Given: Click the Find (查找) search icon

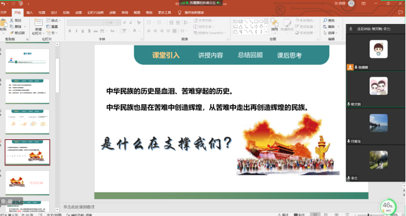Looking at the screenshot, I should pos(325,20).
